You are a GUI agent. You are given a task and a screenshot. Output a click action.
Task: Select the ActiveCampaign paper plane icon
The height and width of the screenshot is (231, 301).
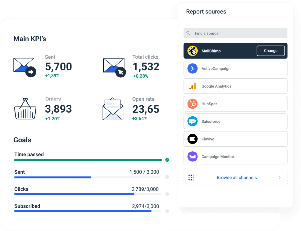(x=192, y=68)
